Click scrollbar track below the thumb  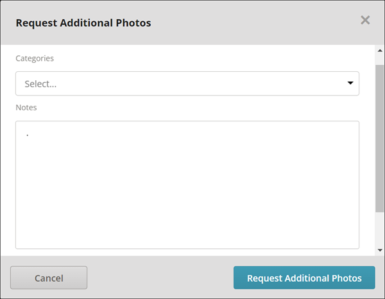[x=380, y=230]
